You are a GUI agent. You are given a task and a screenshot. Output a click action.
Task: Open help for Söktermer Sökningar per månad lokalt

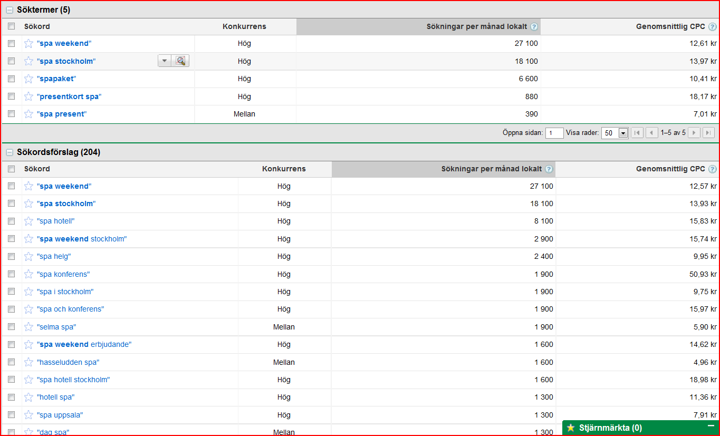tap(534, 27)
